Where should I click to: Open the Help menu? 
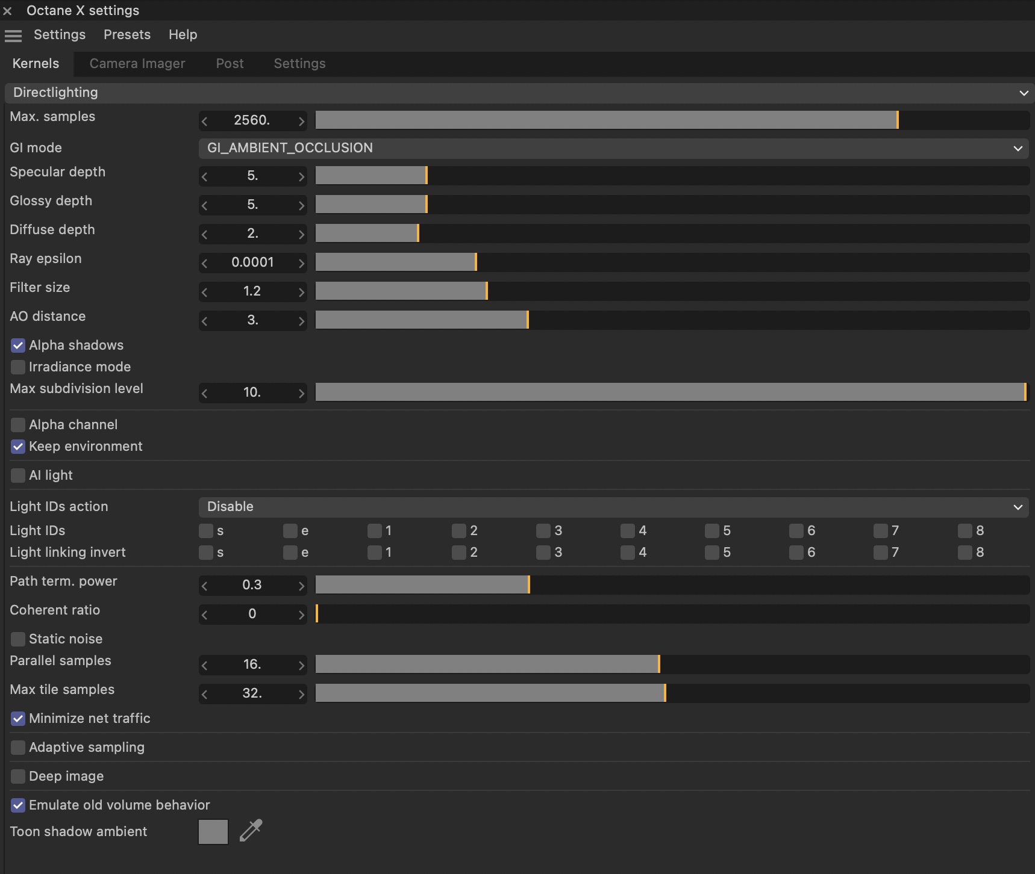[x=183, y=35]
